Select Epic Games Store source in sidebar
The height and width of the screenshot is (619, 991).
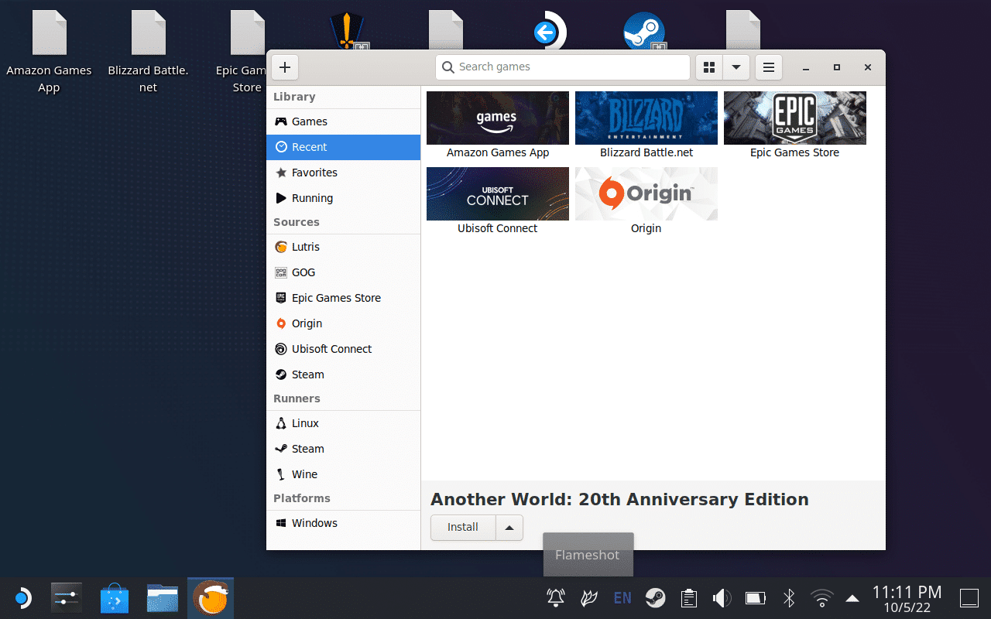(x=343, y=298)
